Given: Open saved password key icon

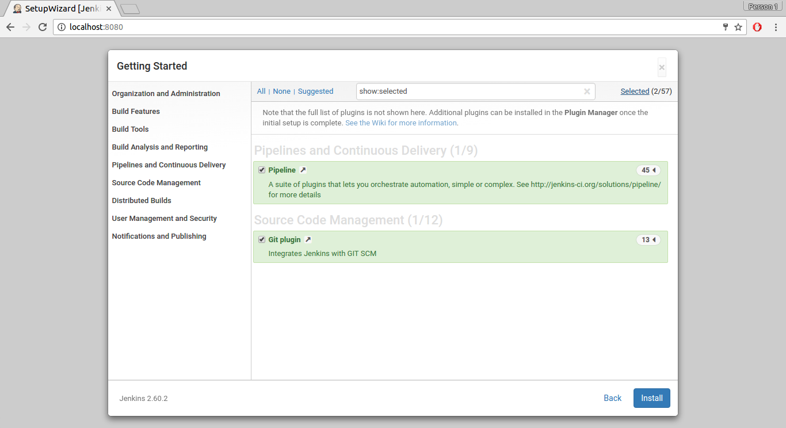Looking at the screenshot, I should point(726,27).
